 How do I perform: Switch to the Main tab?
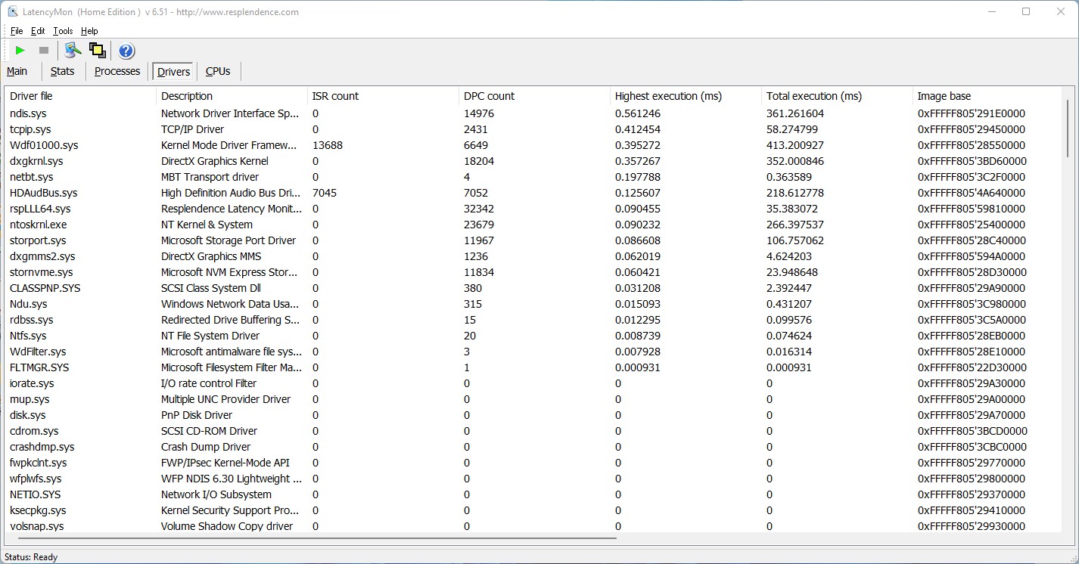tap(17, 71)
